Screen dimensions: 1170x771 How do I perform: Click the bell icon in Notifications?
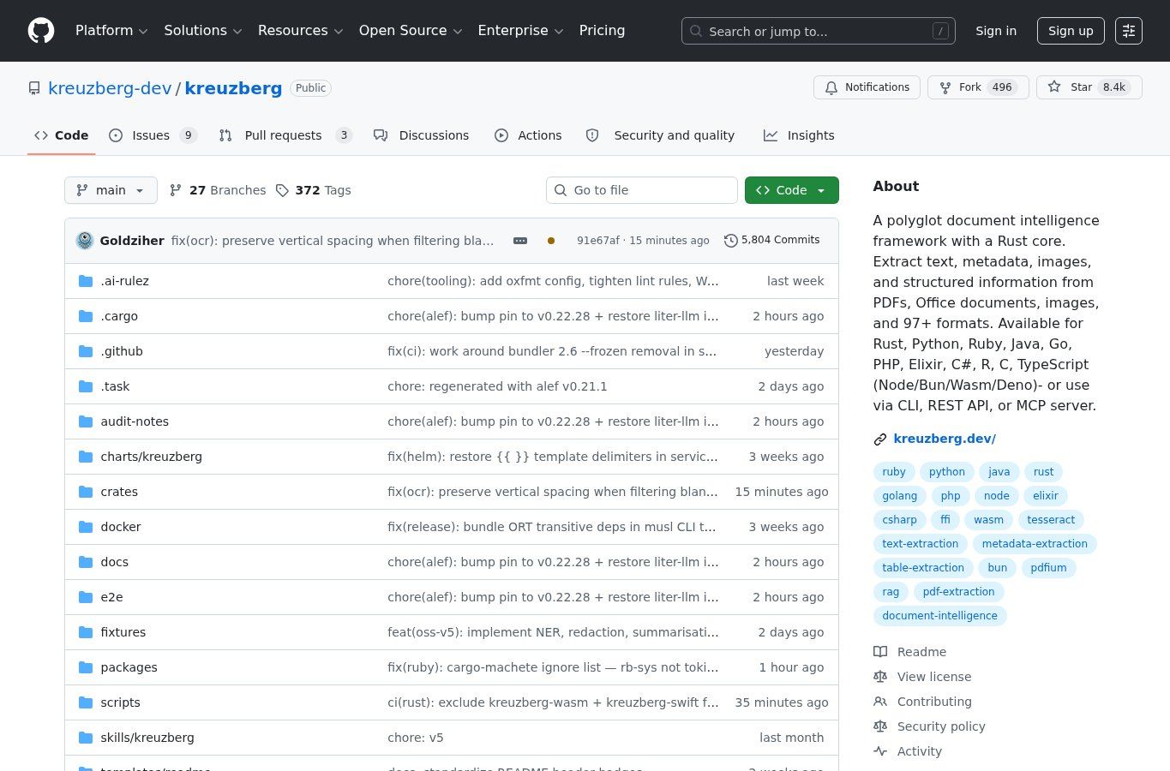(831, 87)
